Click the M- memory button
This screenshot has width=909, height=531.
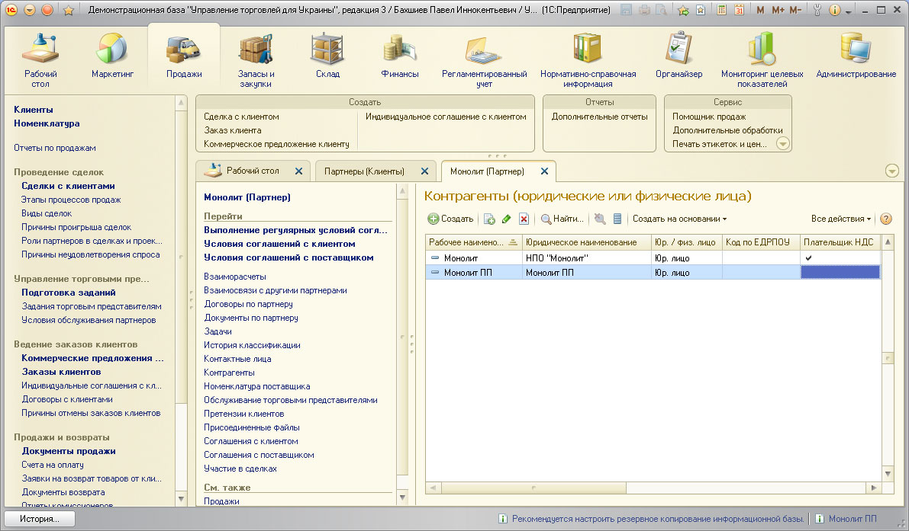[795, 10]
